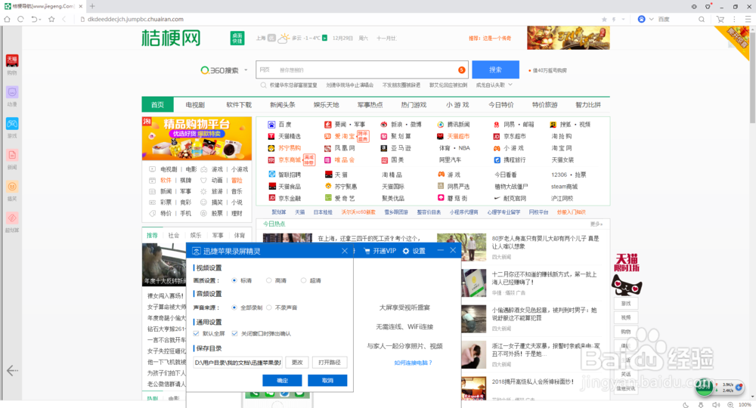Open the address bar dropdown arrow
The image size is (756, 408).
pos(624,20)
